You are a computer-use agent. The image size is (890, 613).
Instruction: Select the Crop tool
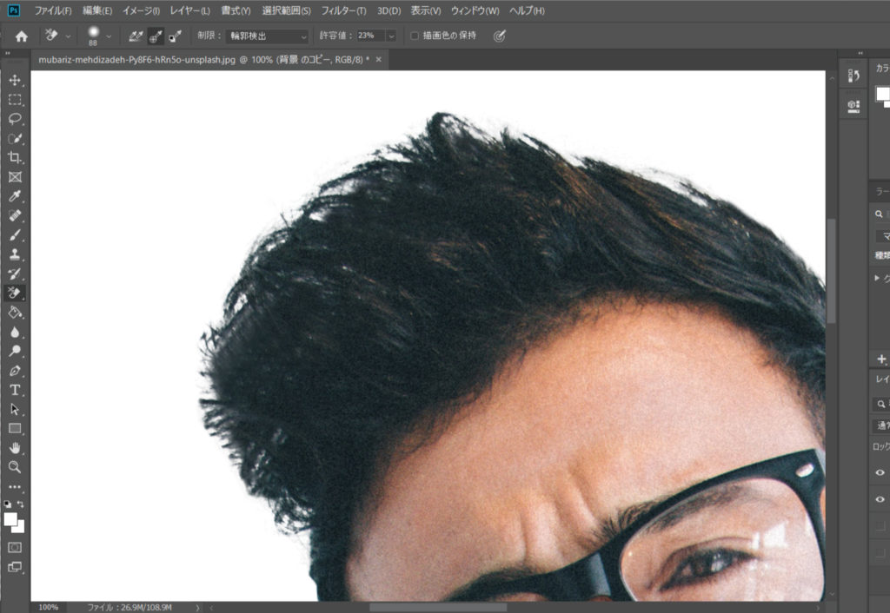pyautogui.click(x=15, y=157)
